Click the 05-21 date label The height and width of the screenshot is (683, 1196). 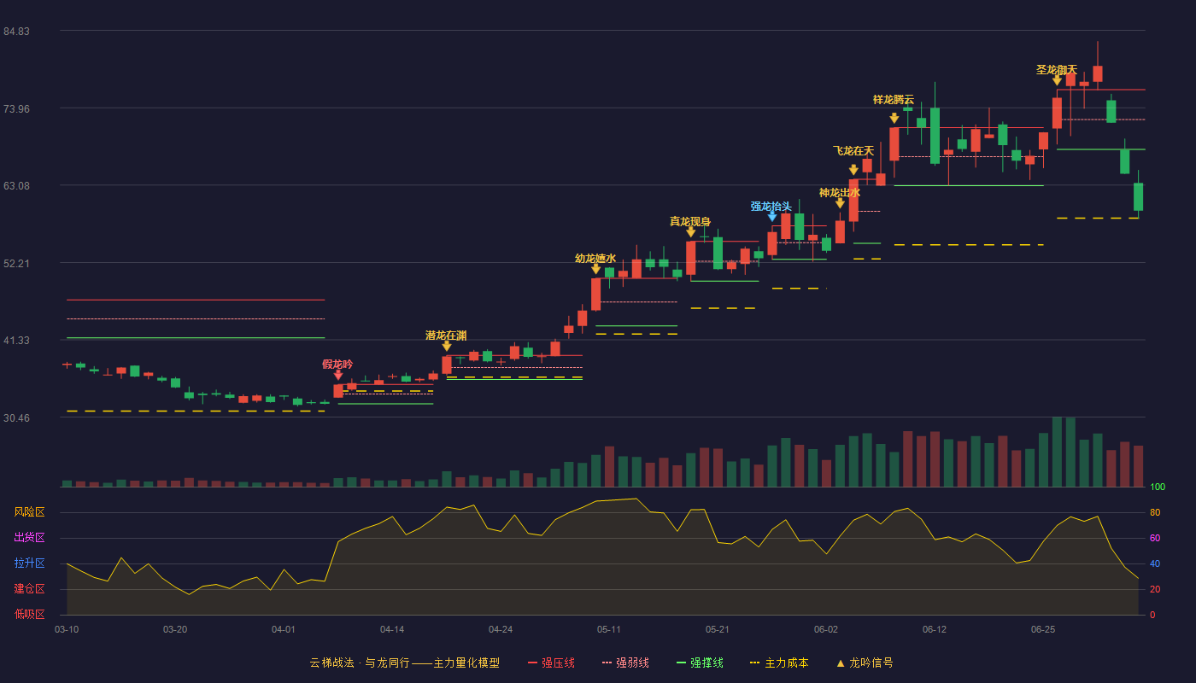point(718,629)
